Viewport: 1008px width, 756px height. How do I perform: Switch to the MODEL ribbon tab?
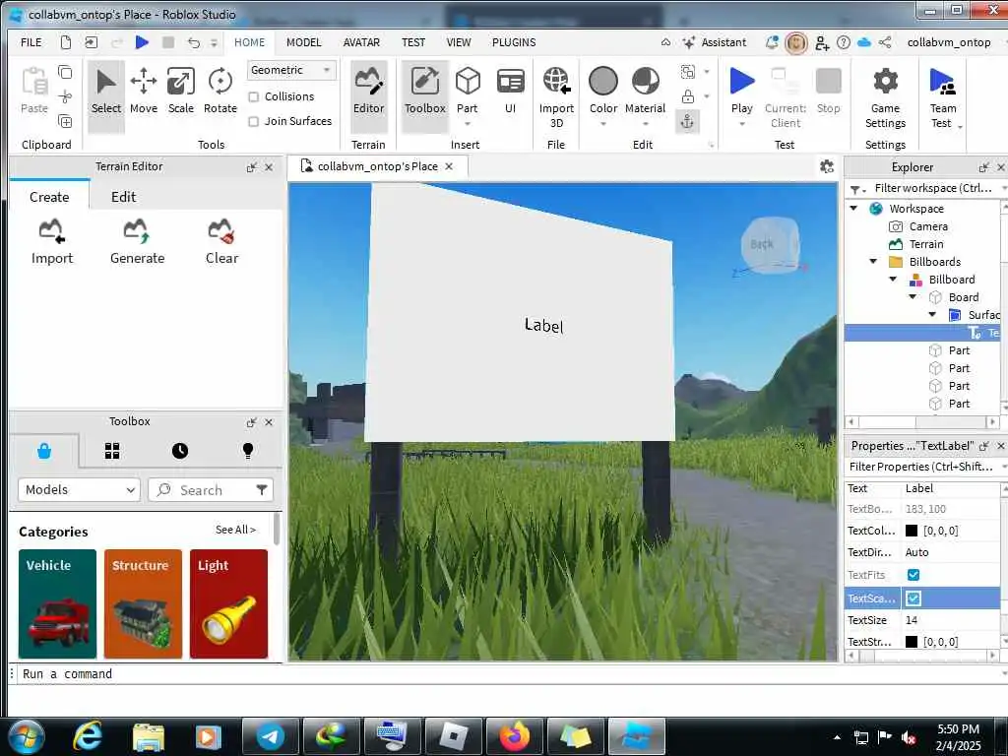[x=303, y=42]
